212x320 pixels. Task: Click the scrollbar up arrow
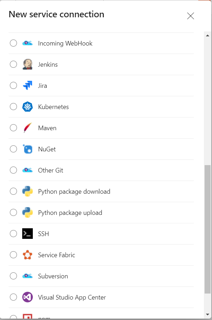[207, 35]
